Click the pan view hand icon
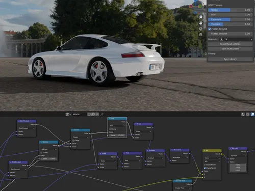Screen dimensions: 255x191 point(201,23)
